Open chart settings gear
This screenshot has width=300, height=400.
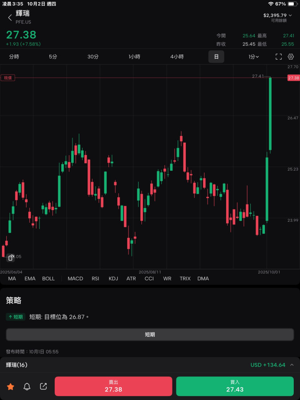tap(291, 57)
